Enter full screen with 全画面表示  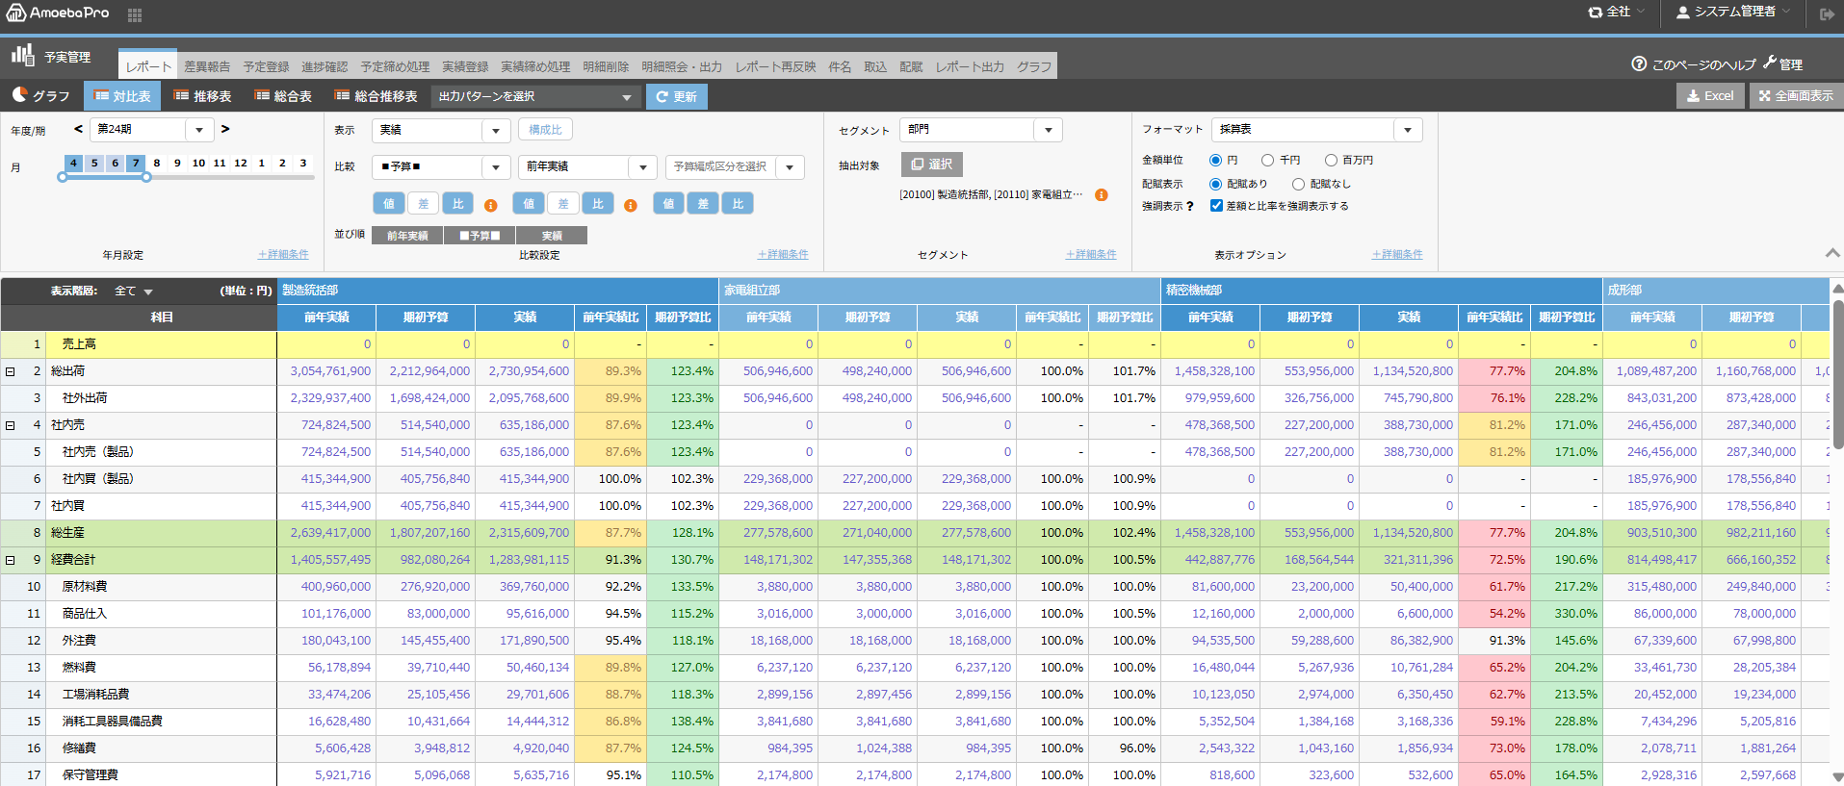point(1796,96)
